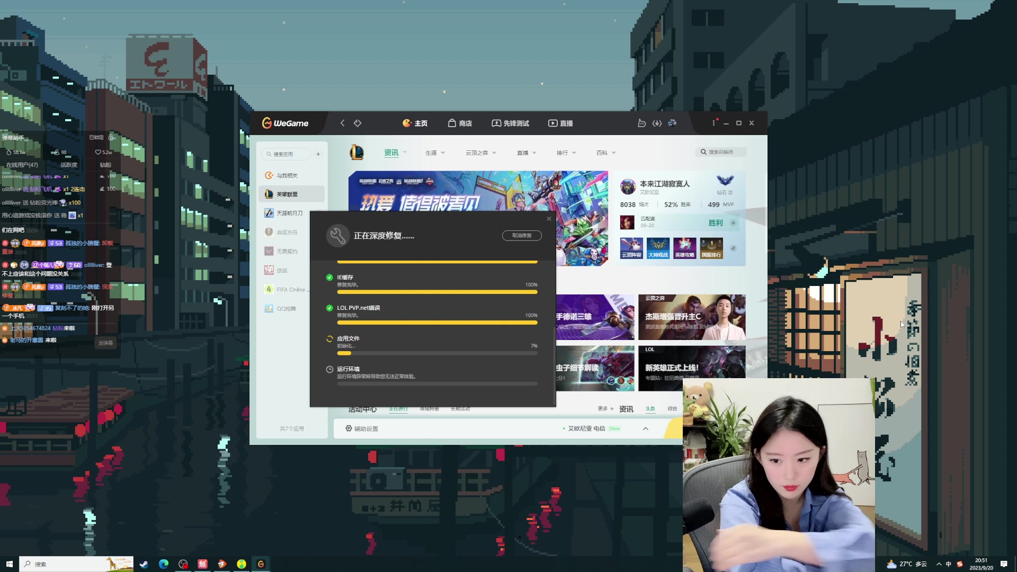Screen dimensions: 1017x572
Task: Open the notification center icon in system tray
Action: [1003, 564]
